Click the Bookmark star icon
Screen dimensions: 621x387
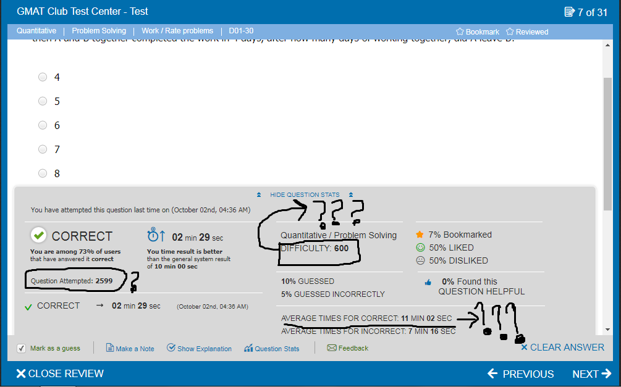point(460,31)
